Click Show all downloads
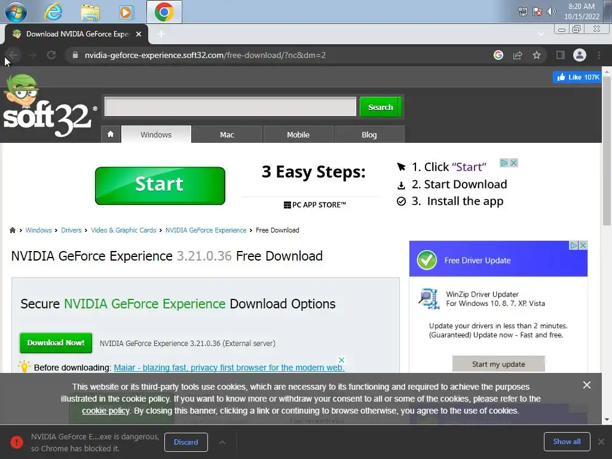Viewport: 612px width, 459px height. (x=567, y=442)
